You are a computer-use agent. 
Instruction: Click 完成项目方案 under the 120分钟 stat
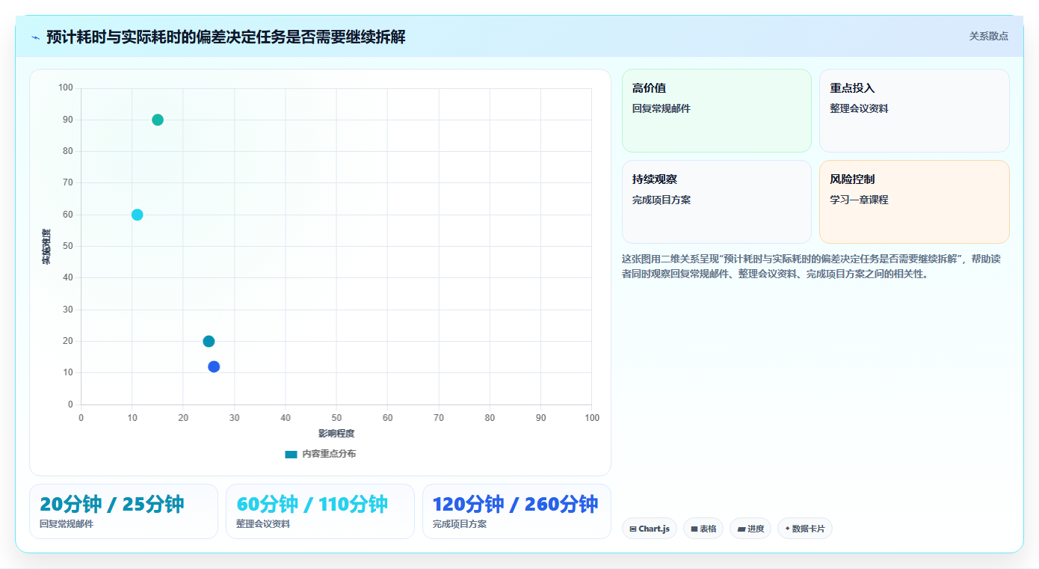pos(460,524)
